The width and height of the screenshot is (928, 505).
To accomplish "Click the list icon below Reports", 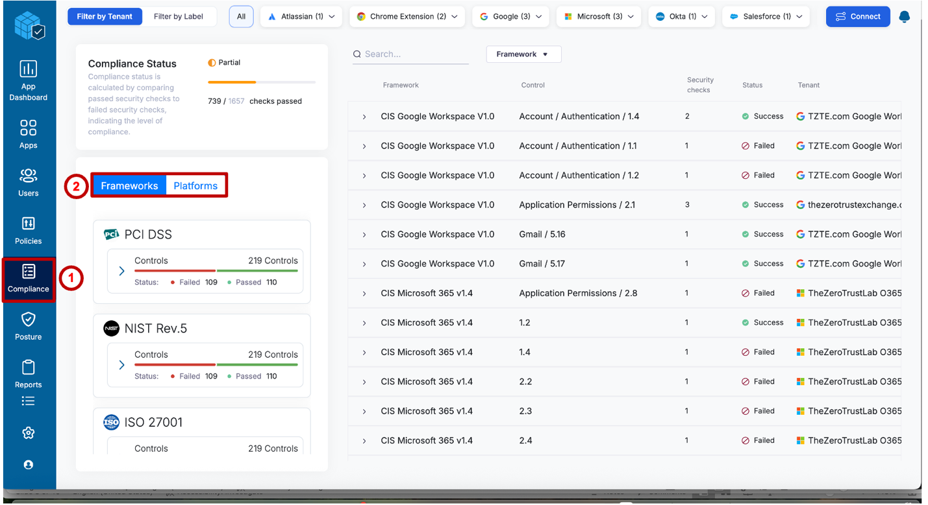I will (28, 401).
